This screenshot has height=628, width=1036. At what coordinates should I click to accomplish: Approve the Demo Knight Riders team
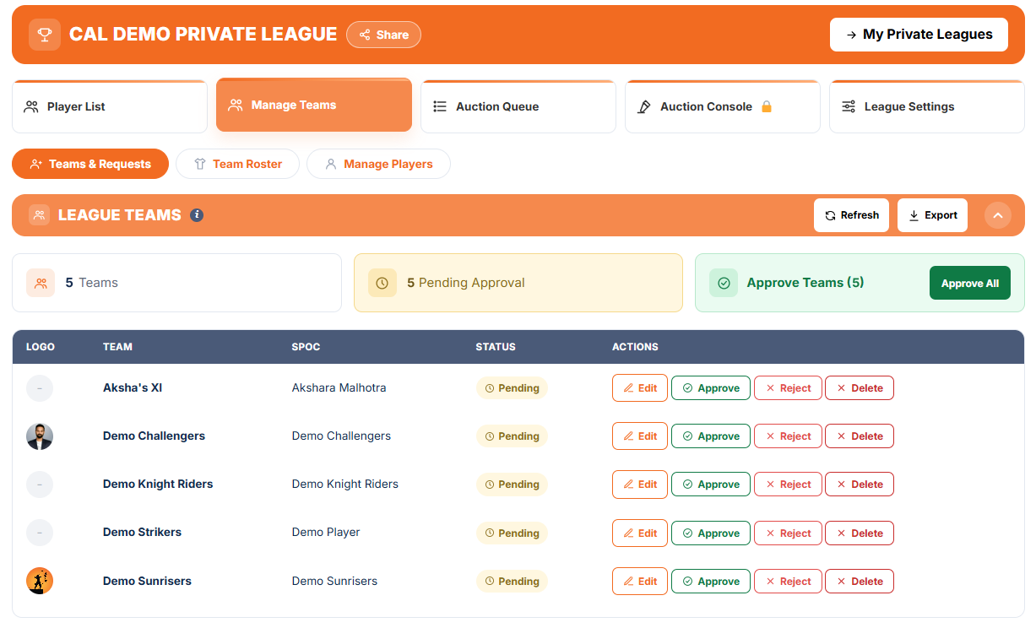click(711, 485)
